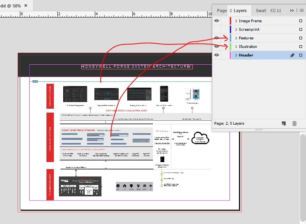Select the Image Frame layer row
The width and height of the screenshot is (306, 224).
point(259,21)
